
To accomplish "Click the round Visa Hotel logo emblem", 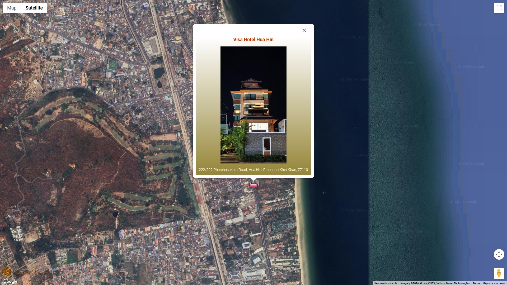I will tap(7, 272).
